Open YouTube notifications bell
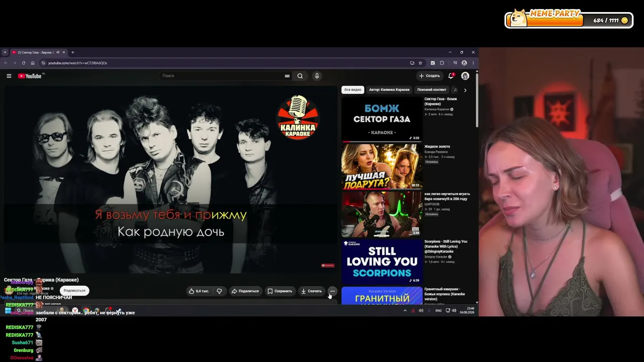644x362 pixels. pos(451,76)
